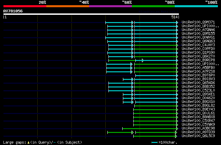Click the green first segment in the A9TD39 row
221x145 pixels.
coord(121,133)
